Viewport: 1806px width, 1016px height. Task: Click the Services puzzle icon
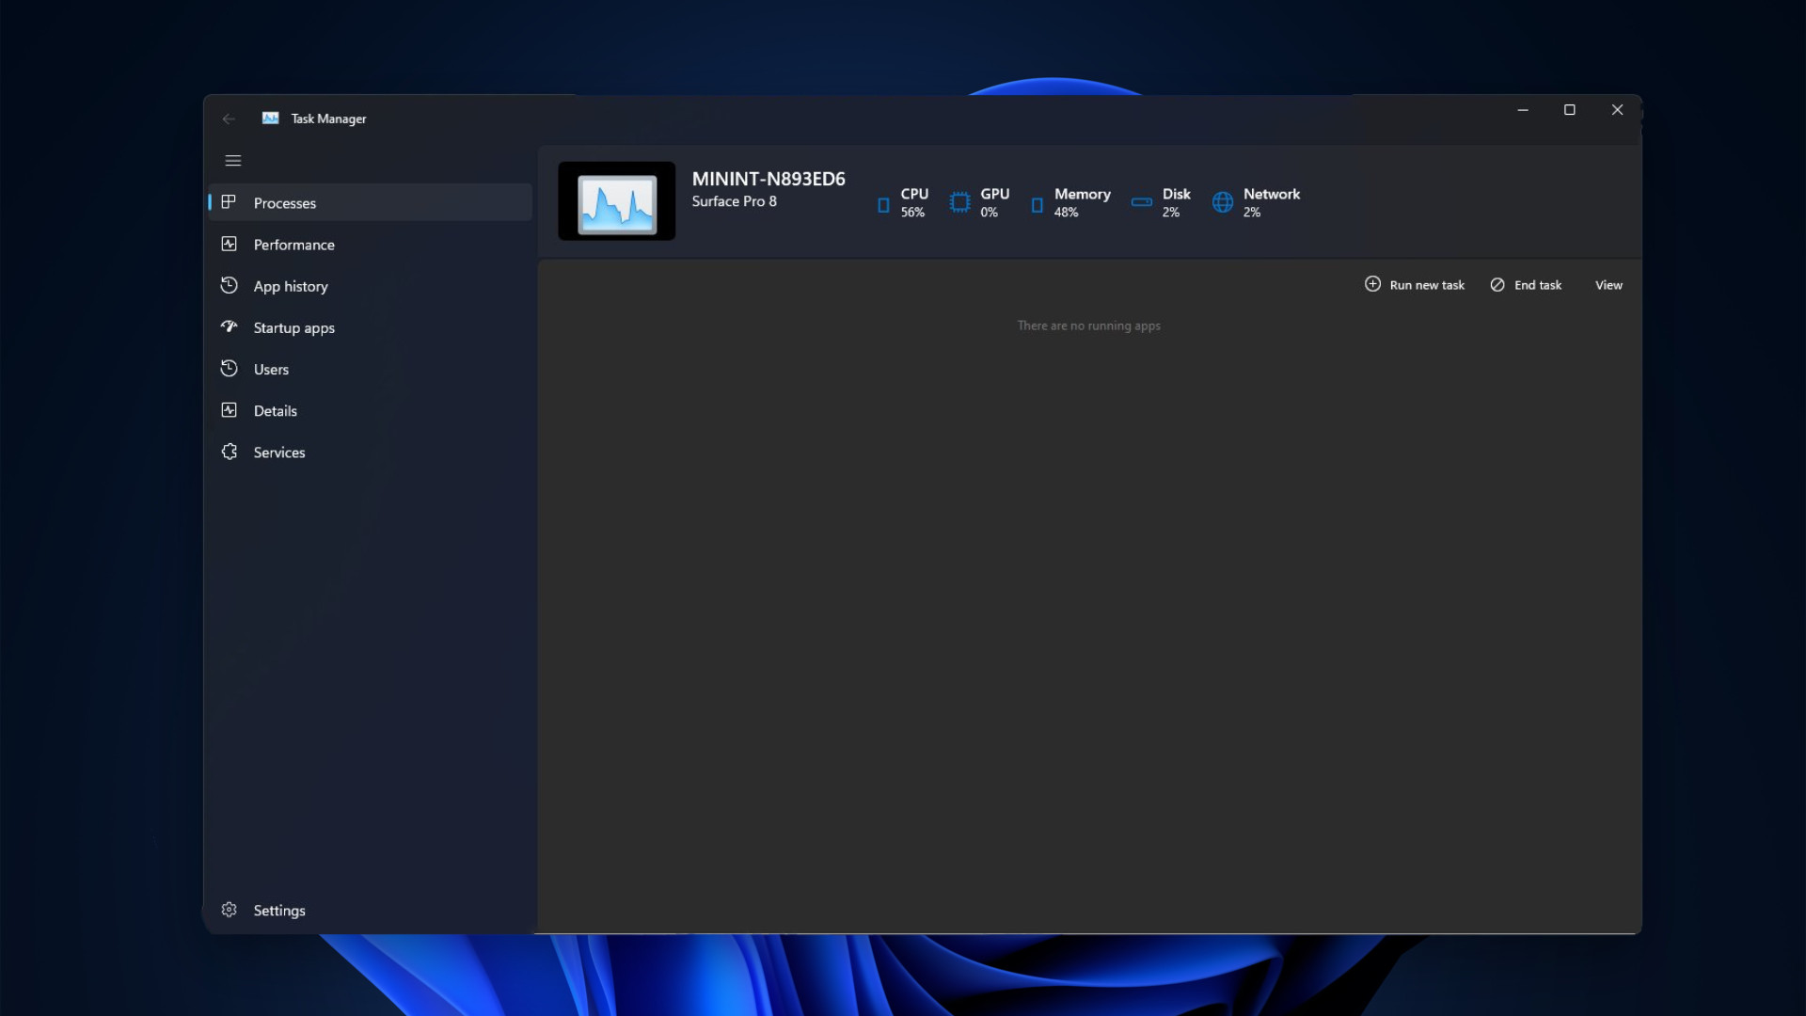click(x=229, y=452)
